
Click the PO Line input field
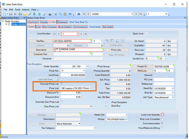click(x=164, y=80)
